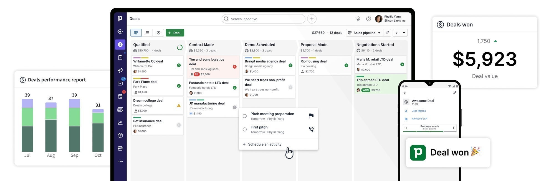Open the mail inbox icon in sidebar
Screen dimensions: 541x181
pyautogui.click(x=120, y=84)
